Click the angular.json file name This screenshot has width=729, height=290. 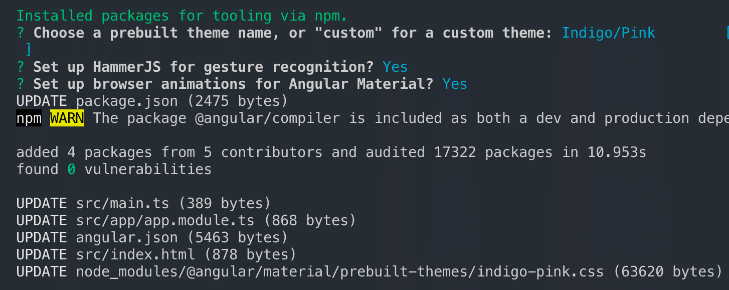[127, 238]
